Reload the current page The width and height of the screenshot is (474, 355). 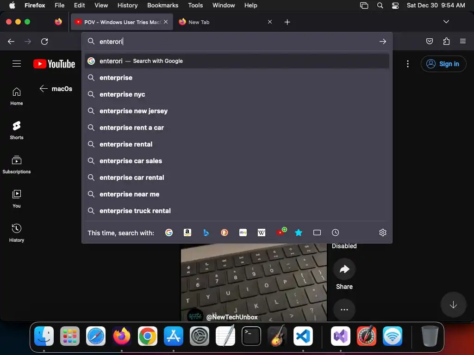(44, 41)
